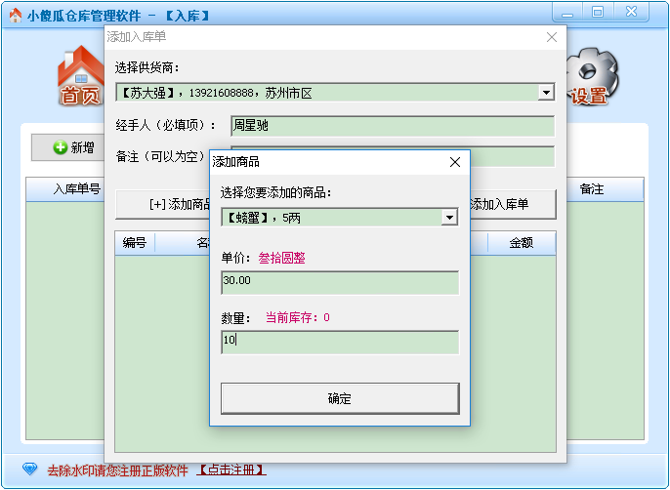Open the 点击注册 registration link
The height and width of the screenshot is (490, 670).
point(232,470)
